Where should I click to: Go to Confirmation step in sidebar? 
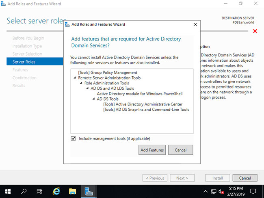[x=24, y=78]
